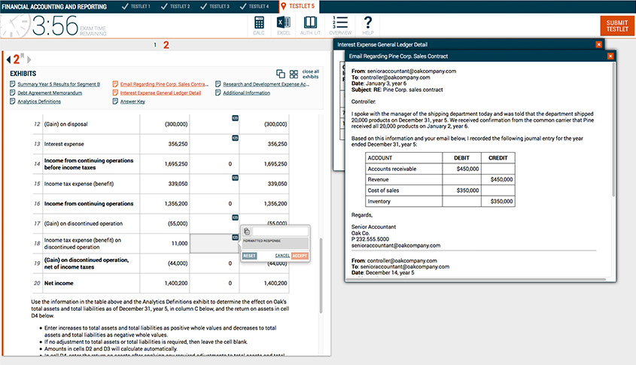Select the TESTLET 5 tab
The width and height of the screenshot is (636, 365).
point(298,7)
